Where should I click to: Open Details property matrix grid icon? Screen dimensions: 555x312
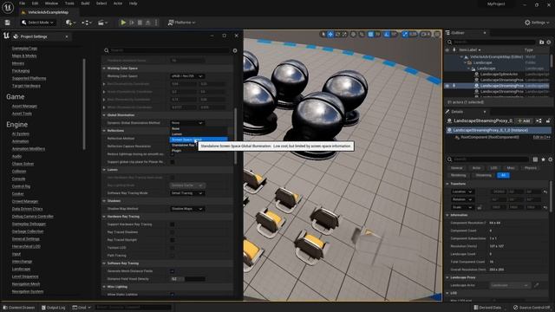[535, 159]
